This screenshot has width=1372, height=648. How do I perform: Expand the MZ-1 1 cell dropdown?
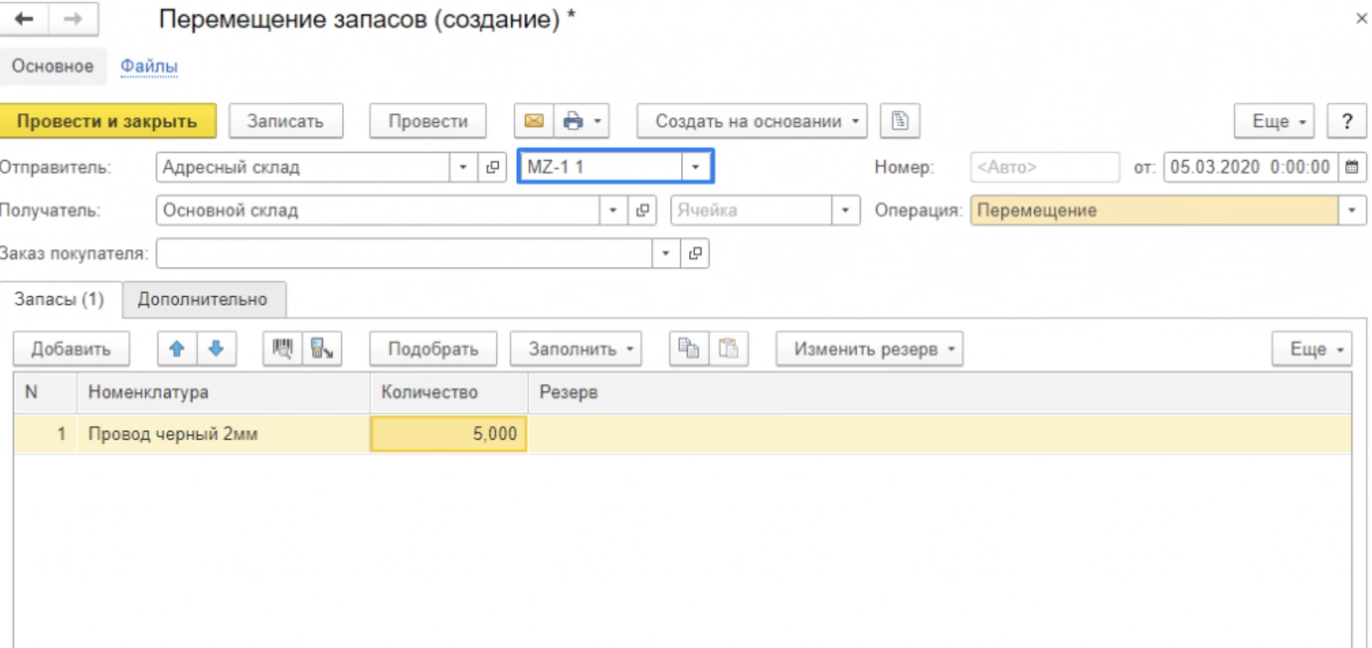[x=696, y=167]
